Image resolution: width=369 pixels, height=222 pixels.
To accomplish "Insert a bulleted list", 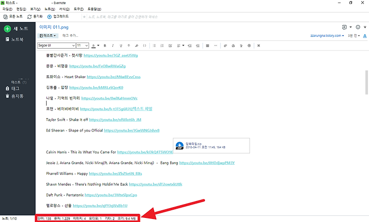I will pos(154,46).
